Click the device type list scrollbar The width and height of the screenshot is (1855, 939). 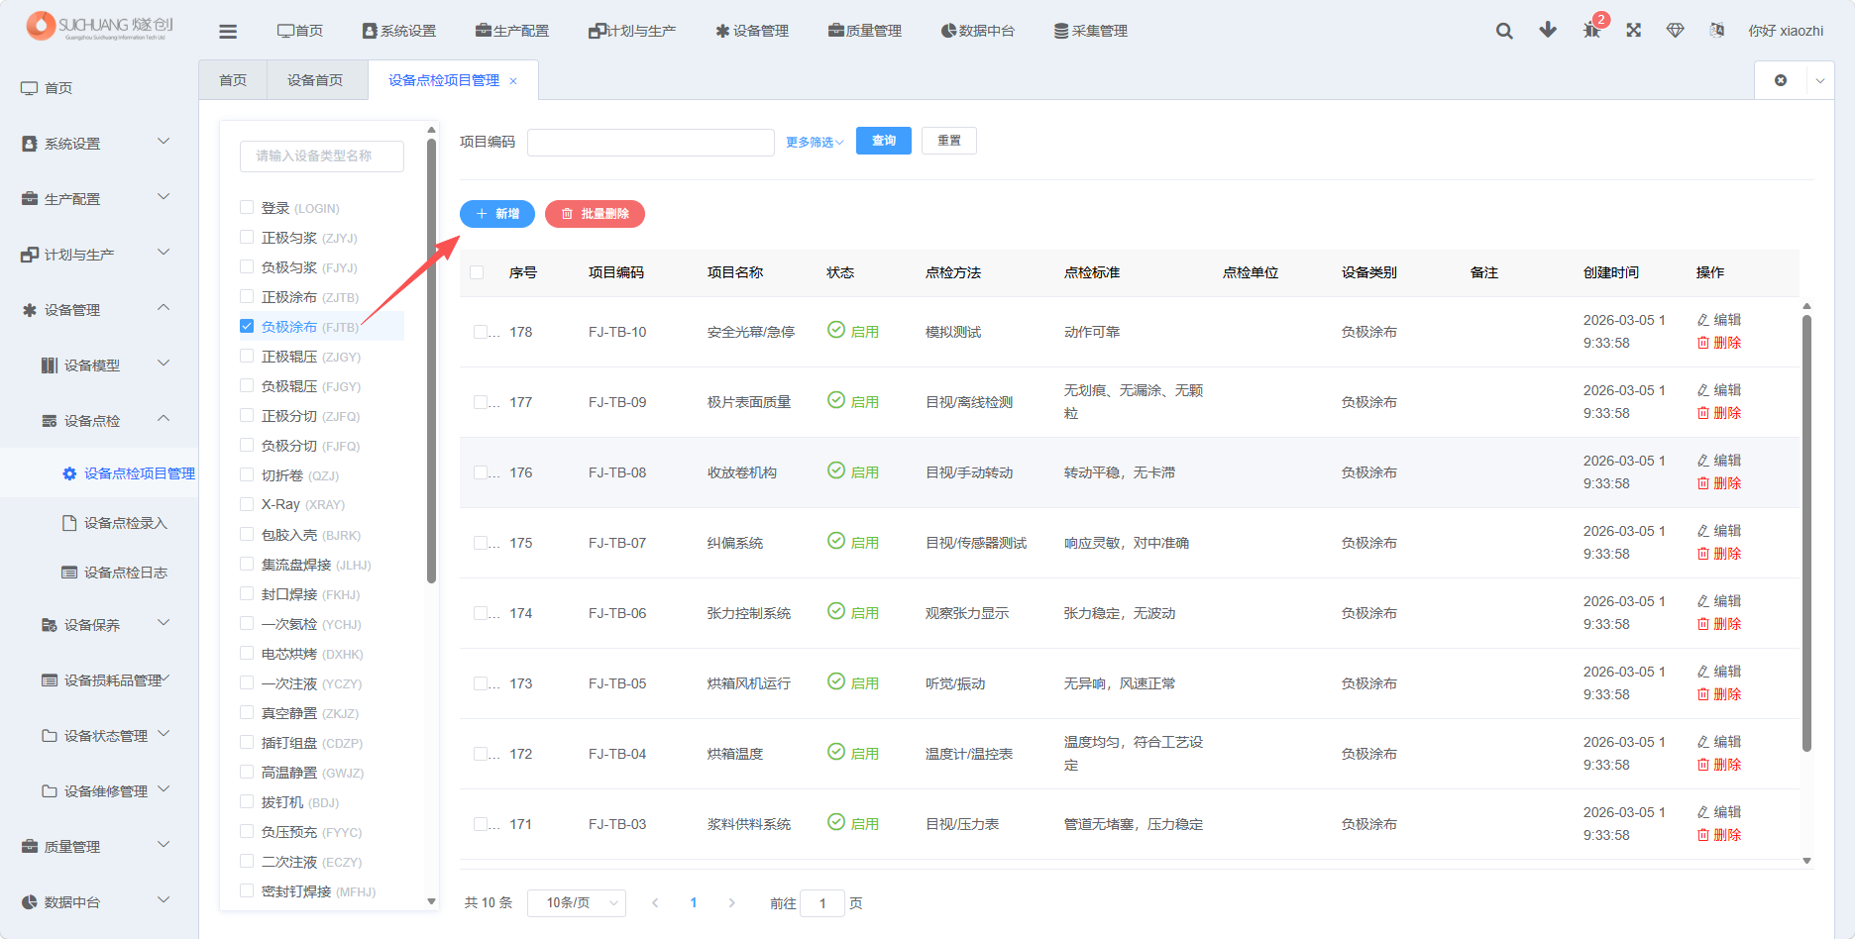click(431, 362)
